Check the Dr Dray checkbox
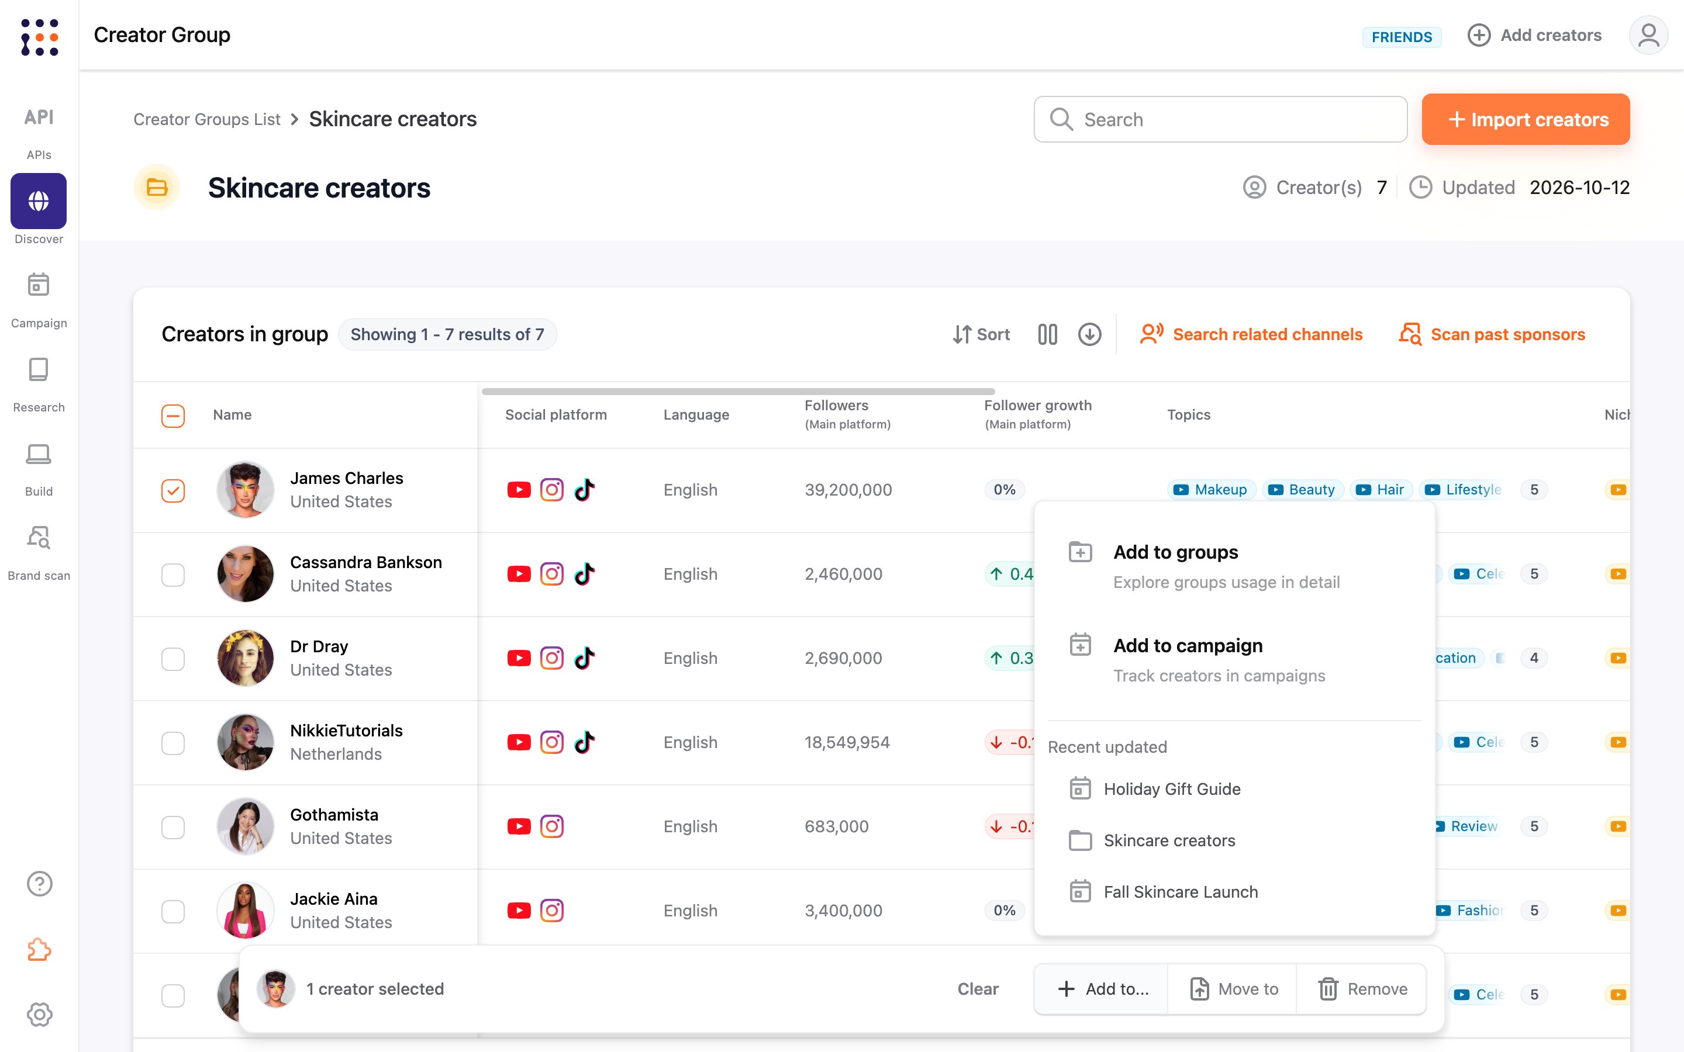This screenshot has height=1052, width=1684. pyautogui.click(x=173, y=659)
